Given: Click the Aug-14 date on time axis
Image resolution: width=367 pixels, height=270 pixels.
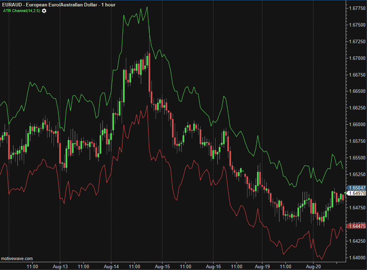Looking at the screenshot, I should (x=111, y=266).
